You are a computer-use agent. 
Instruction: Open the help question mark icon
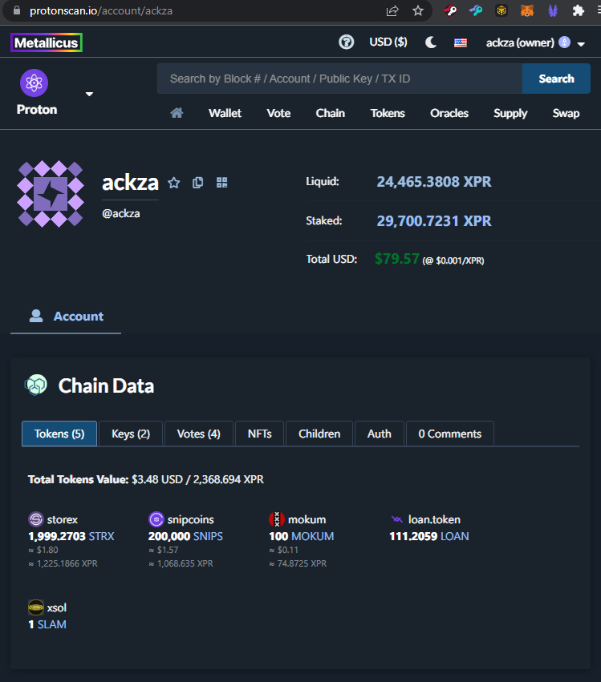point(346,42)
